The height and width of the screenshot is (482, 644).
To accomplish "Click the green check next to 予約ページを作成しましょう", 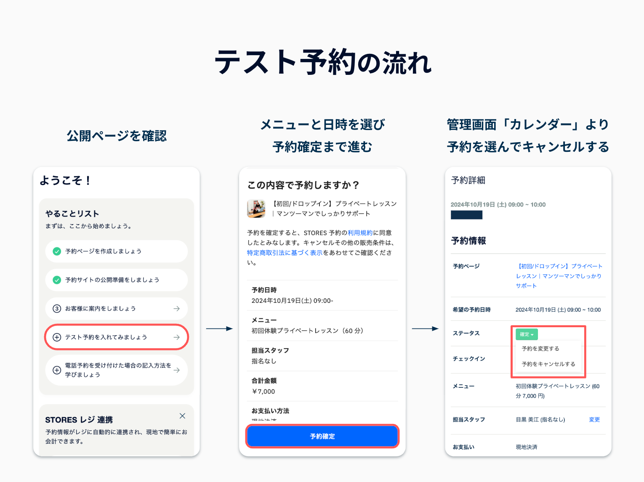I will [x=57, y=252].
